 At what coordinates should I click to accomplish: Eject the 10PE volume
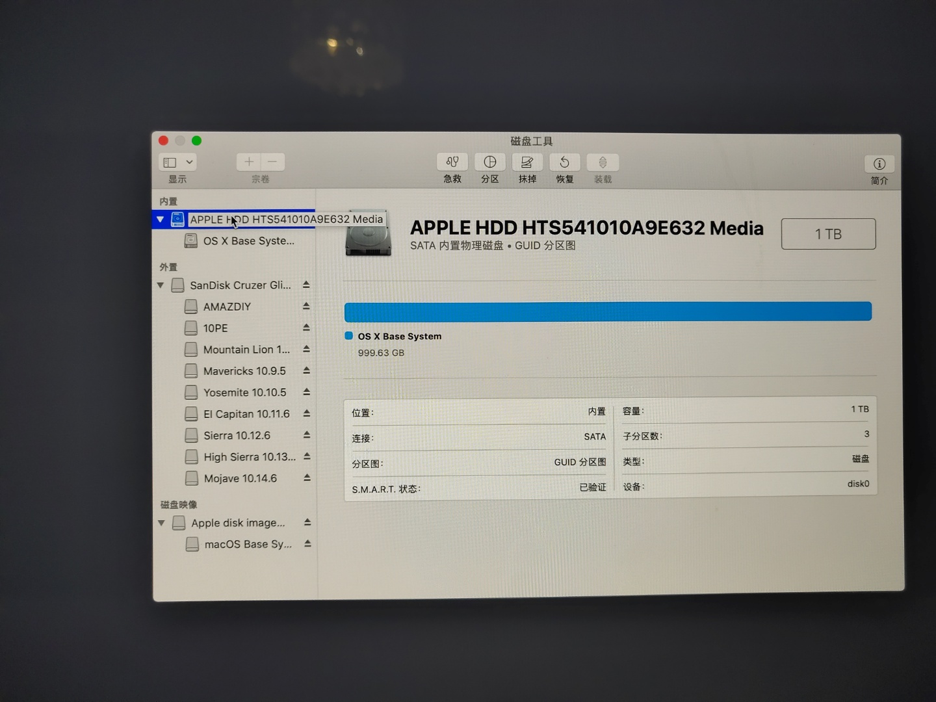(x=306, y=328)
